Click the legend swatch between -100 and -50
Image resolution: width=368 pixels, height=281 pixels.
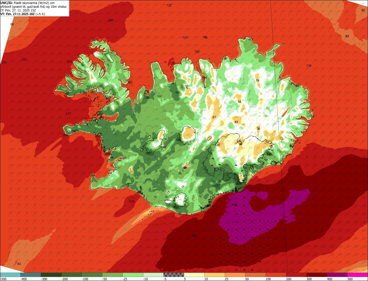click(x=92, y=275)
